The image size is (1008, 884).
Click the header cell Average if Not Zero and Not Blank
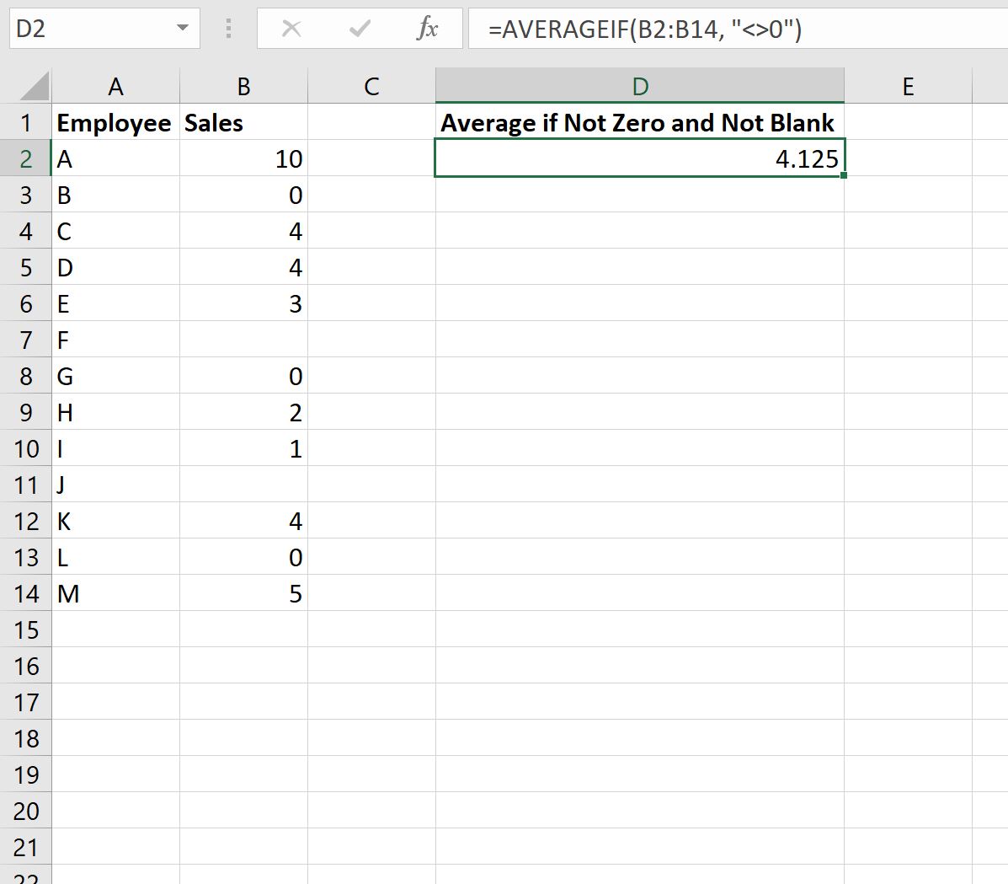pos(639,122)
